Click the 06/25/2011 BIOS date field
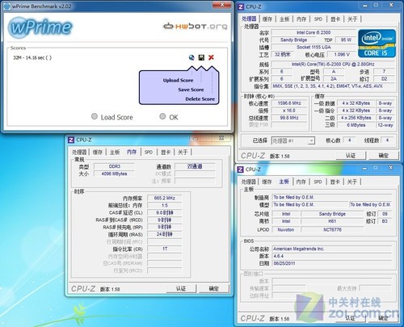404x327 pixels. (332, 263)
